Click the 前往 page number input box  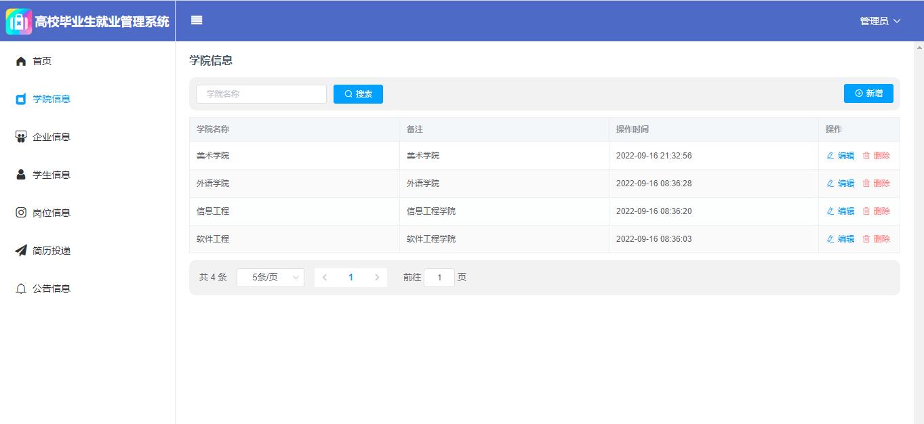tap(439, 278)
